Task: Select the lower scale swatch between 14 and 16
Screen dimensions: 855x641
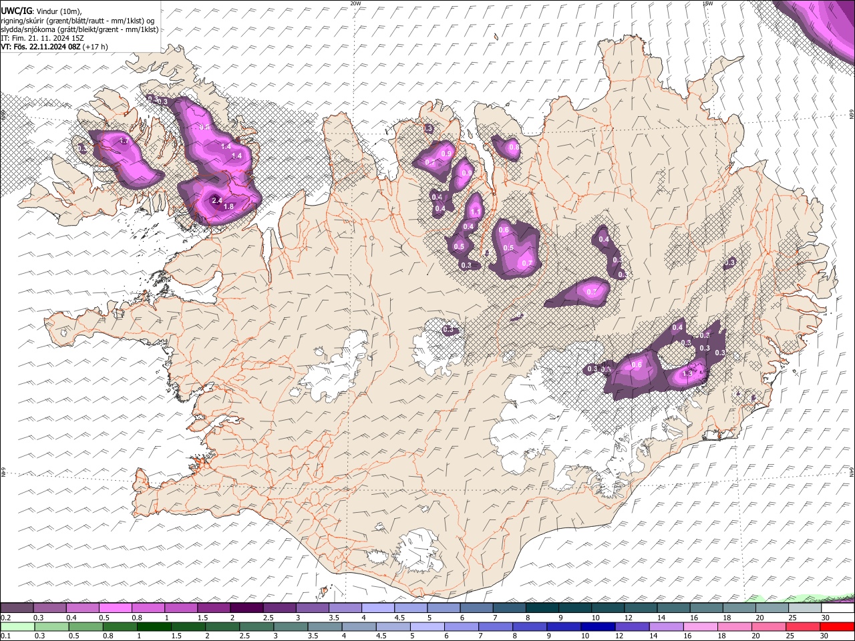Action: click(667, 626)
